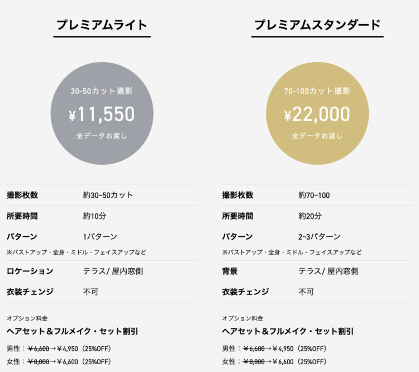This screenshot has width=419, height=372.
Task: Click the 30-50カット撮影 label in gray circle
Action: click(x=102, y=91)
